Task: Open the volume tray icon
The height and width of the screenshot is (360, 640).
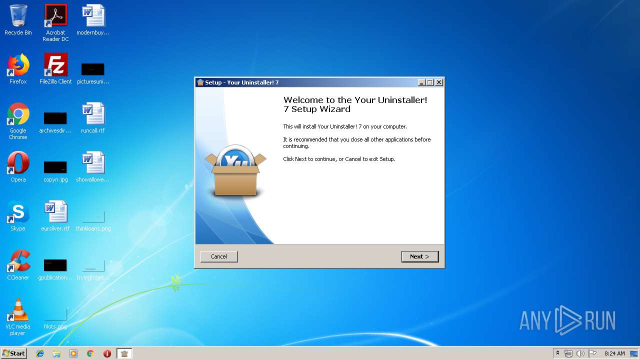Action: 580,353
